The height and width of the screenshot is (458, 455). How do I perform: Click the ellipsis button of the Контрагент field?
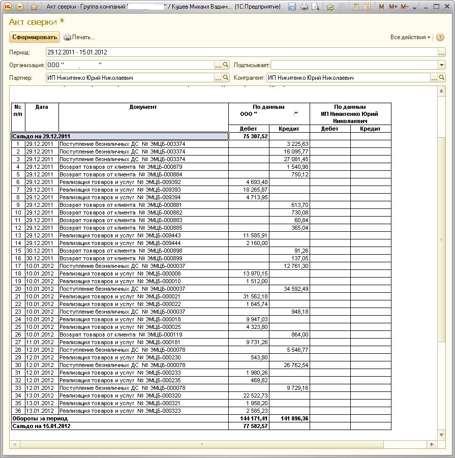[x=434, y=78]
